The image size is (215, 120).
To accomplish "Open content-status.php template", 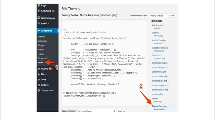I will tap(160, 90).
